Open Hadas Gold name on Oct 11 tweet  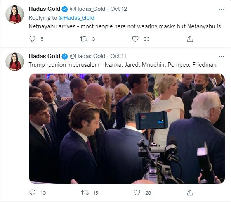tap(44, 56)
